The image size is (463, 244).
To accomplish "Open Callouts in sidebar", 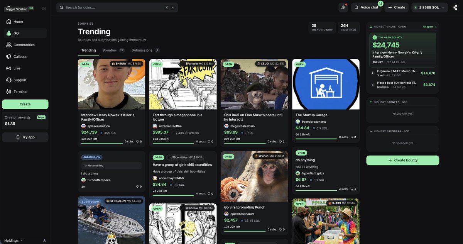I will pos(24,56).
